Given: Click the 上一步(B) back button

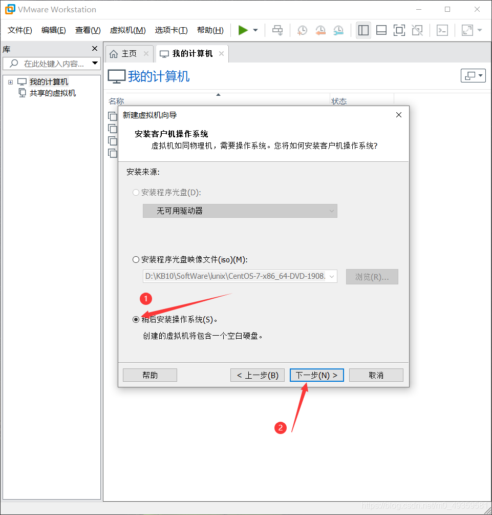Looking at the screenshot, I should click(258, 375).
